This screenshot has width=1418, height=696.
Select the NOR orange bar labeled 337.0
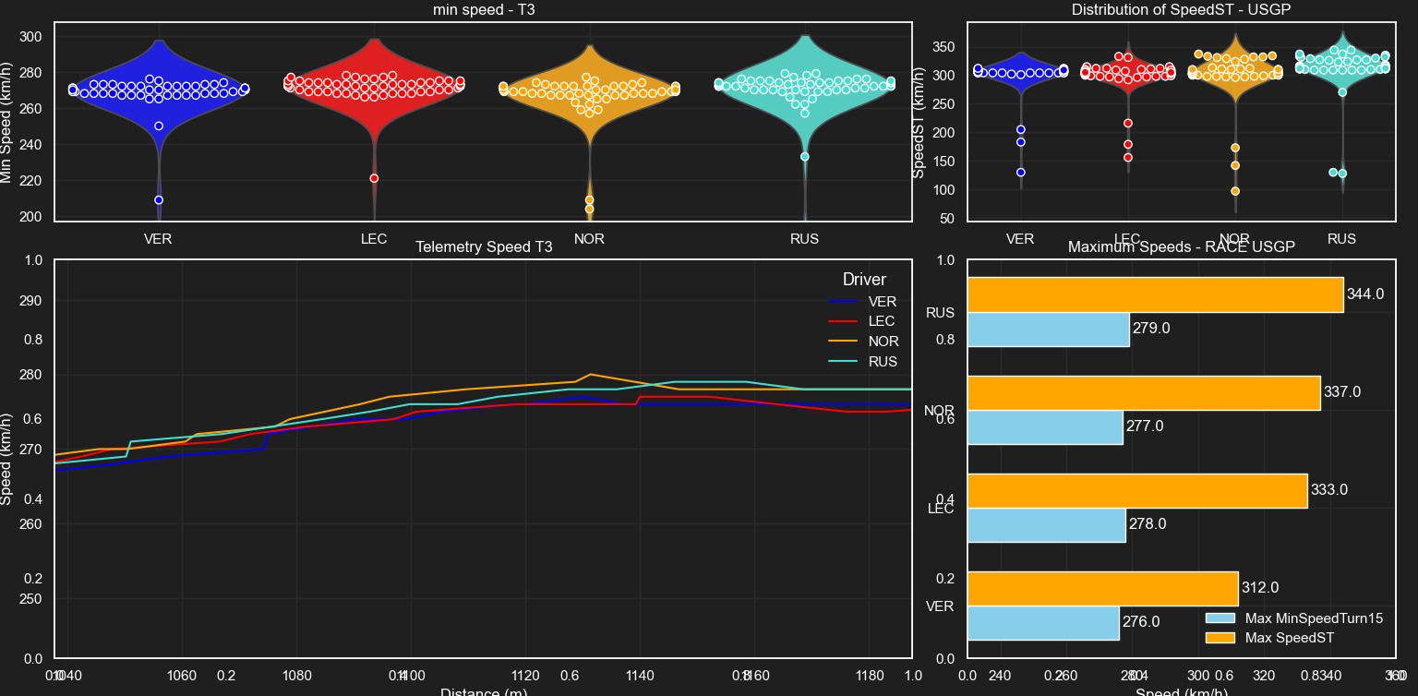(x=1143, y=392)
